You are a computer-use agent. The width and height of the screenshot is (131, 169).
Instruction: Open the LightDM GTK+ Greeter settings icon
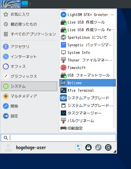(63, 15)
